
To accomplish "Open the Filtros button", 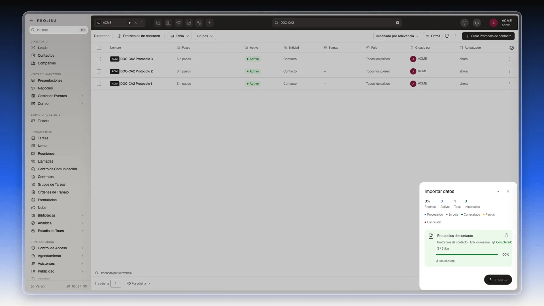I will pos(433,36).
